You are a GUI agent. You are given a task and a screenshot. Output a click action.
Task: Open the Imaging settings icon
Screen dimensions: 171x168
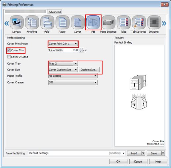[154, 22]
